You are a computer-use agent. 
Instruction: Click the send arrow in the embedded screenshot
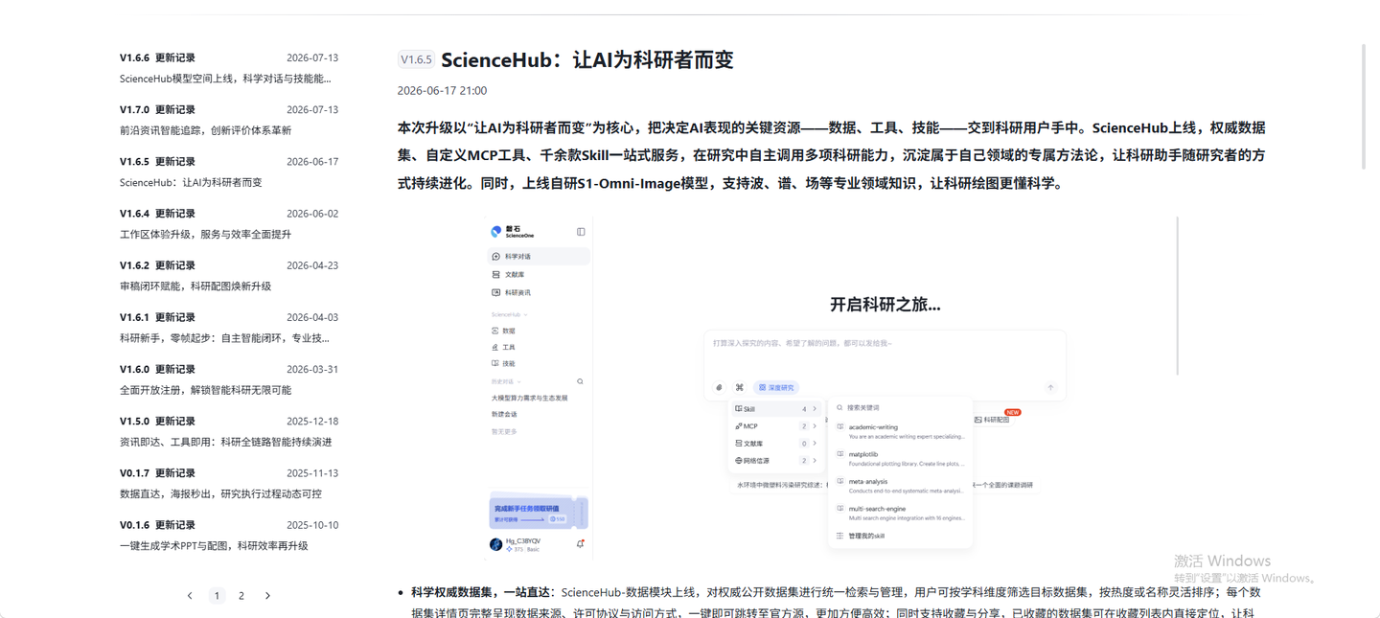(x=1050, y=388)
